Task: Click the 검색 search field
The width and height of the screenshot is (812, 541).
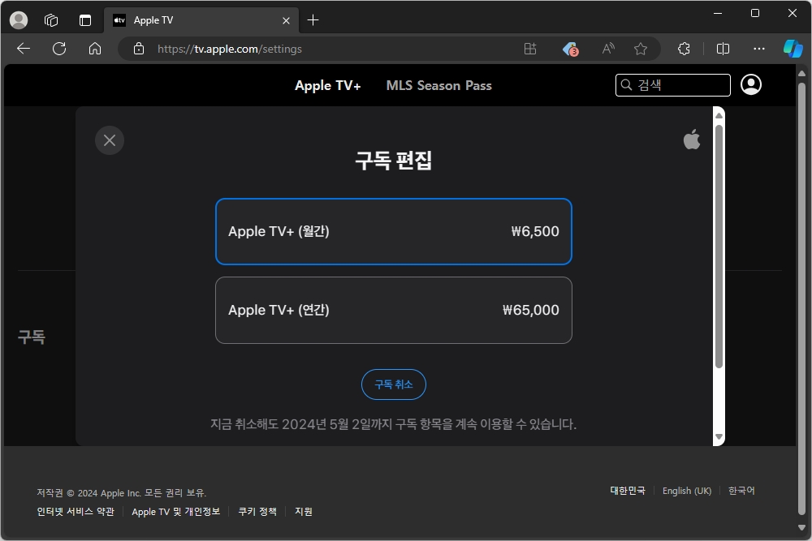Action: (672, 85)
